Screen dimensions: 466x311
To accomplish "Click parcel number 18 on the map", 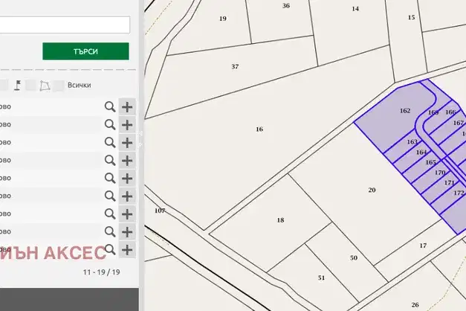I will (x=280, y=220).
